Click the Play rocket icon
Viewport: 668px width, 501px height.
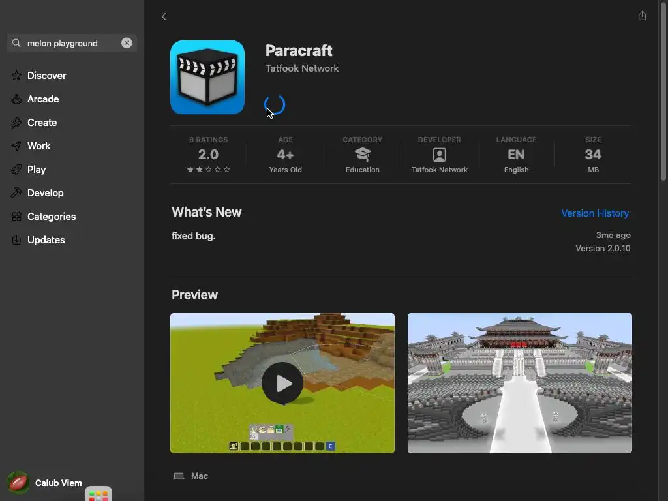(16, 170)
